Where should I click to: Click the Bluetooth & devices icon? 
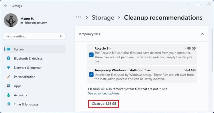click(9, 58)
